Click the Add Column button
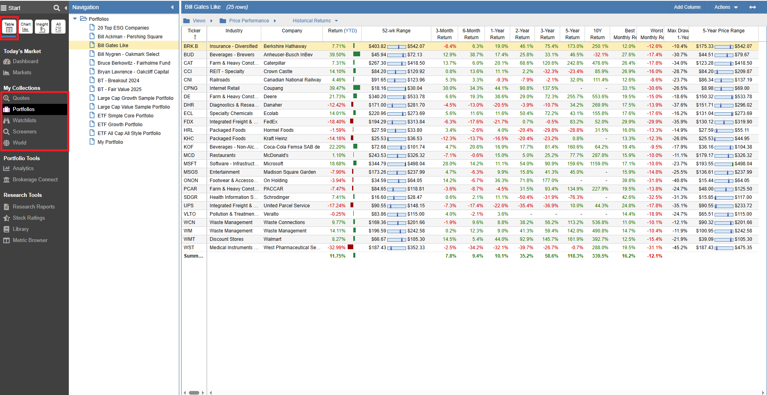Screen dimensions: 767x395 click(x=687, y=7)
